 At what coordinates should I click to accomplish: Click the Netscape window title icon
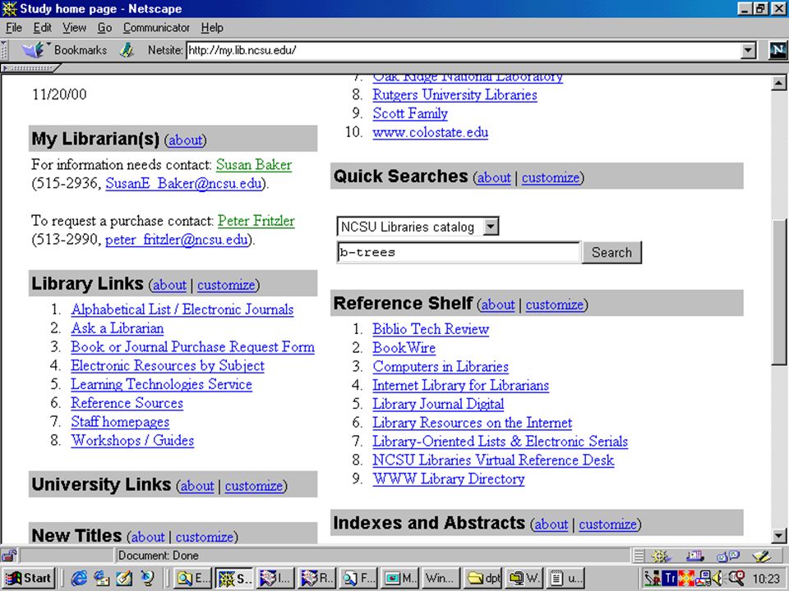9,8
